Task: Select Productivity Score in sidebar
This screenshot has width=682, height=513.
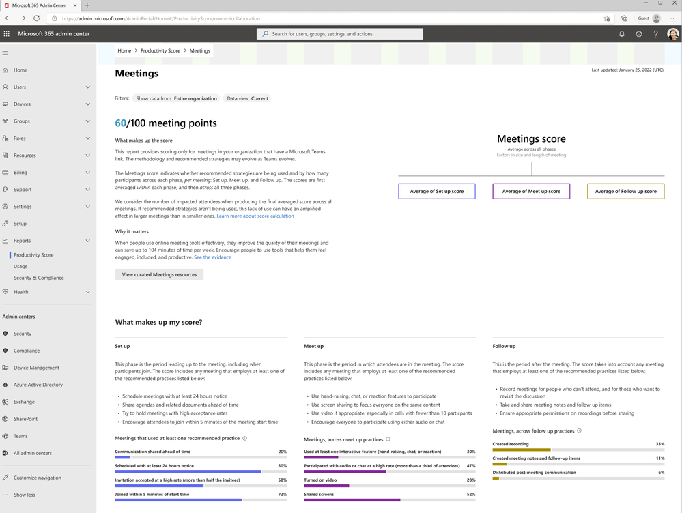Action: point(33,254)
